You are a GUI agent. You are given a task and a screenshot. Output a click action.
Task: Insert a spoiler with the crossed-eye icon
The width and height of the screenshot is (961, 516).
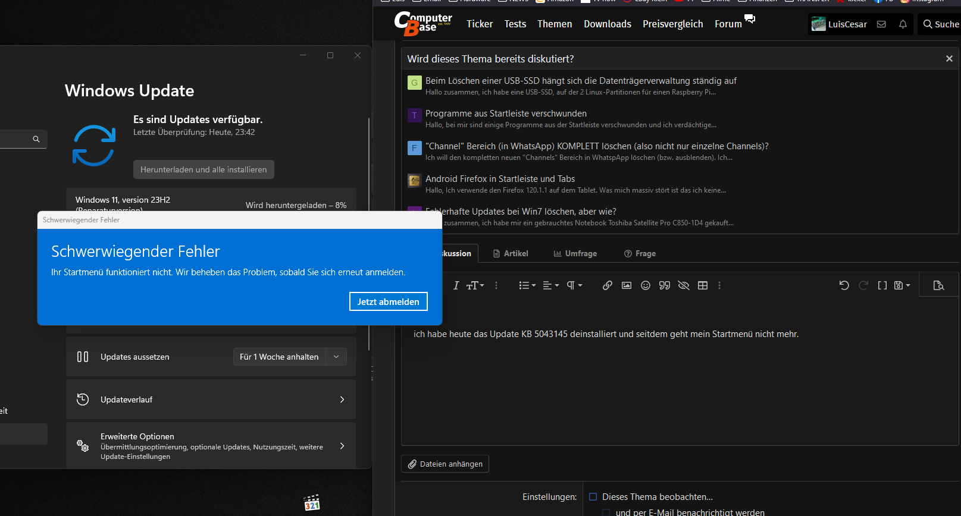click(x=684, y=285)
